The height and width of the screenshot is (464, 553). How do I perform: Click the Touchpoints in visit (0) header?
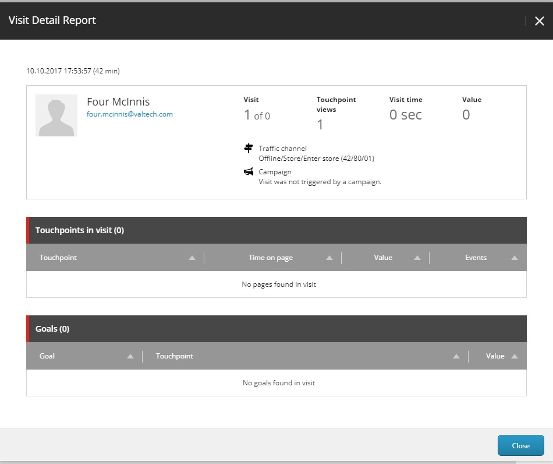click(x=276, y=230)
